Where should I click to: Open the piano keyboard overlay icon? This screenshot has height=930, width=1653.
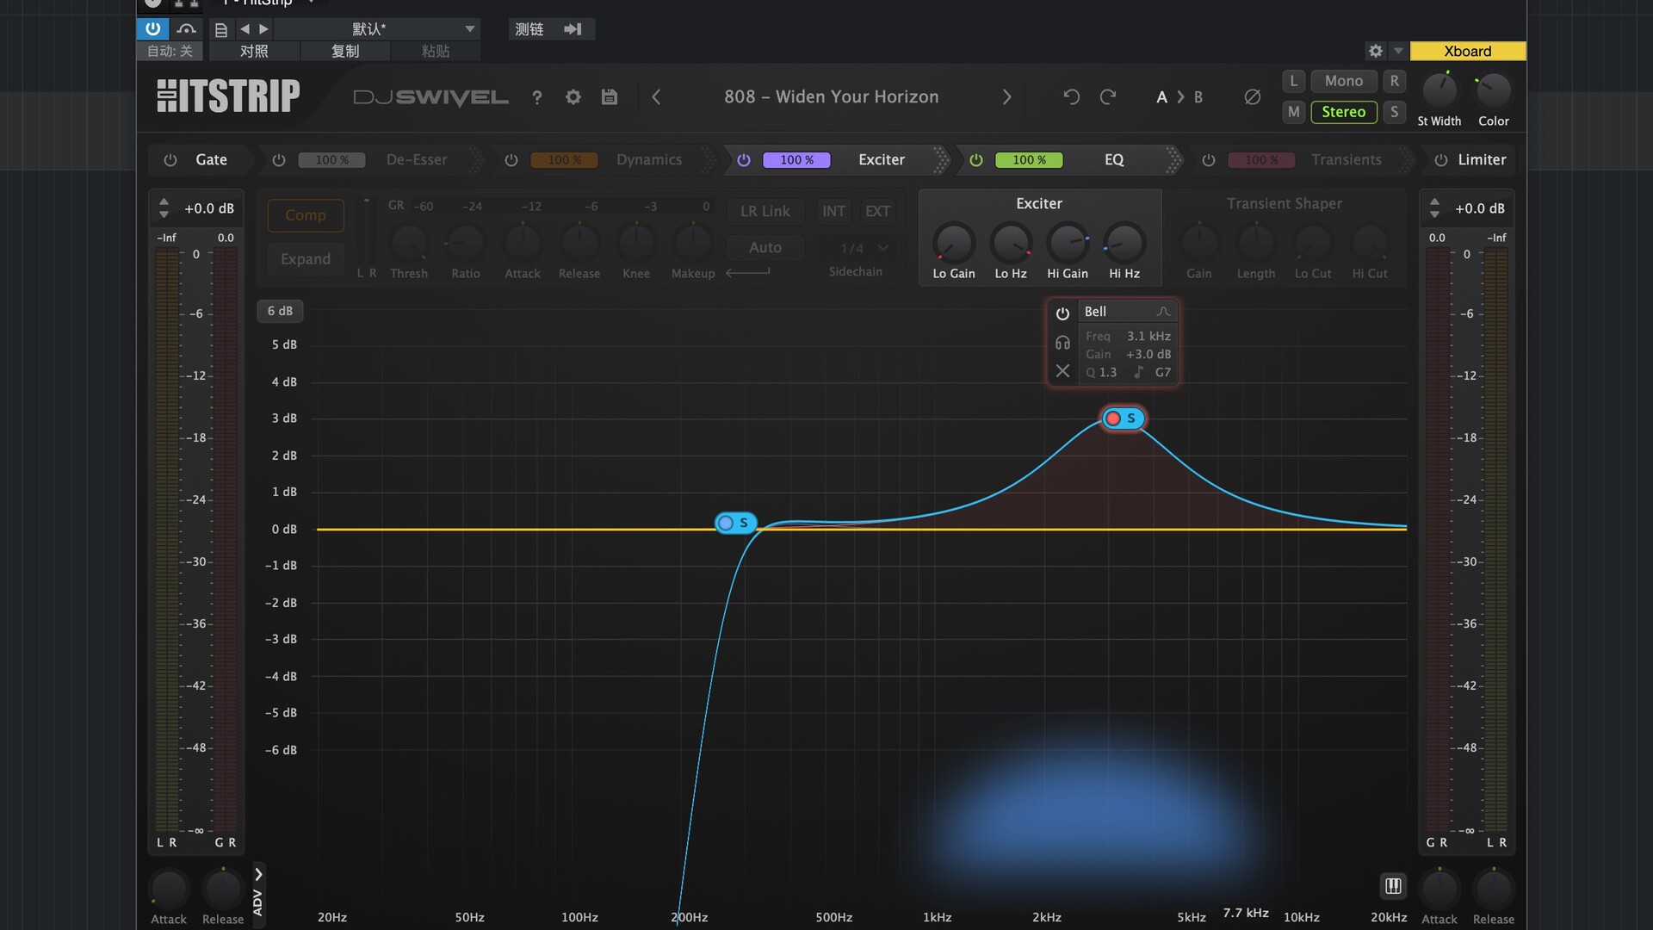[x=1393, y=886]
